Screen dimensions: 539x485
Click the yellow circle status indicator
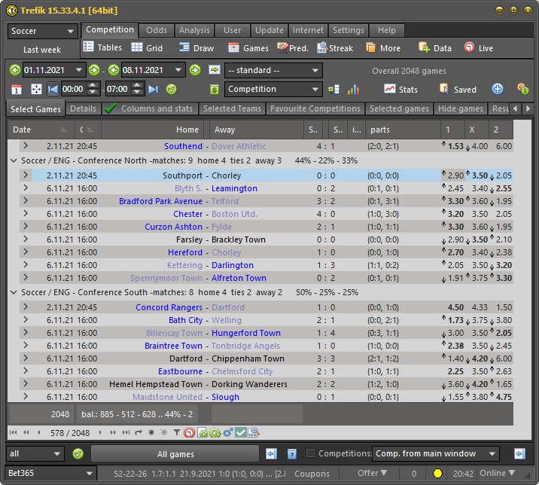437,474
